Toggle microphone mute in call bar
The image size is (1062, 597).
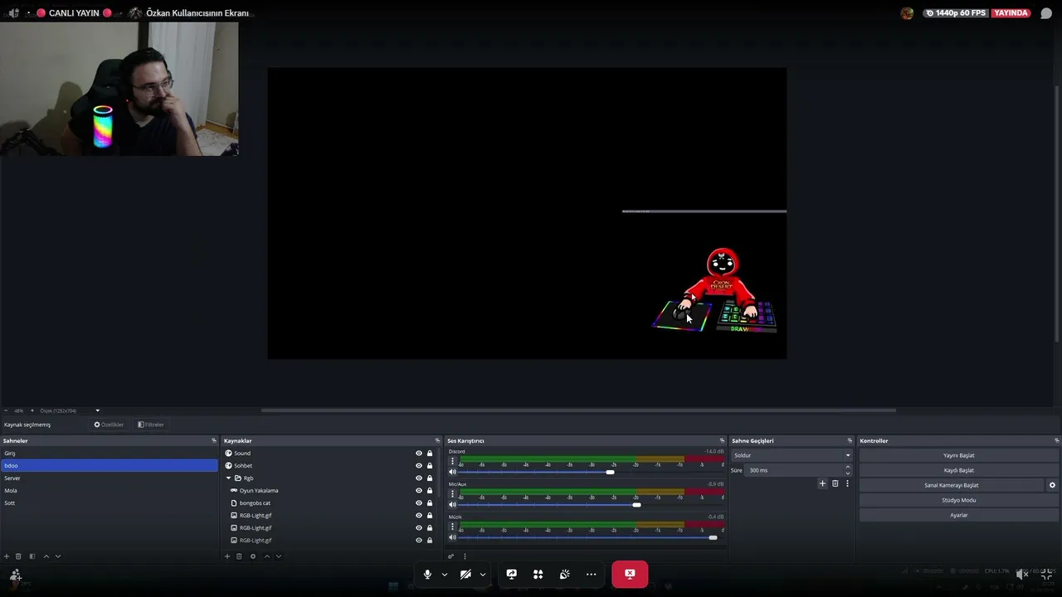click(x=427, y=574)
